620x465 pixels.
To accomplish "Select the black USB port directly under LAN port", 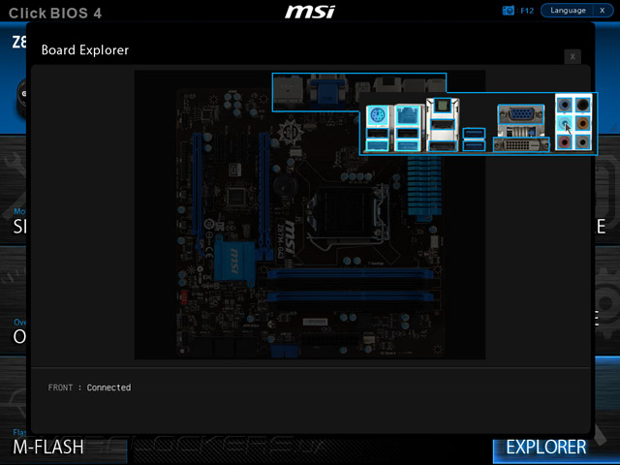I will click(x=407, y=134).
